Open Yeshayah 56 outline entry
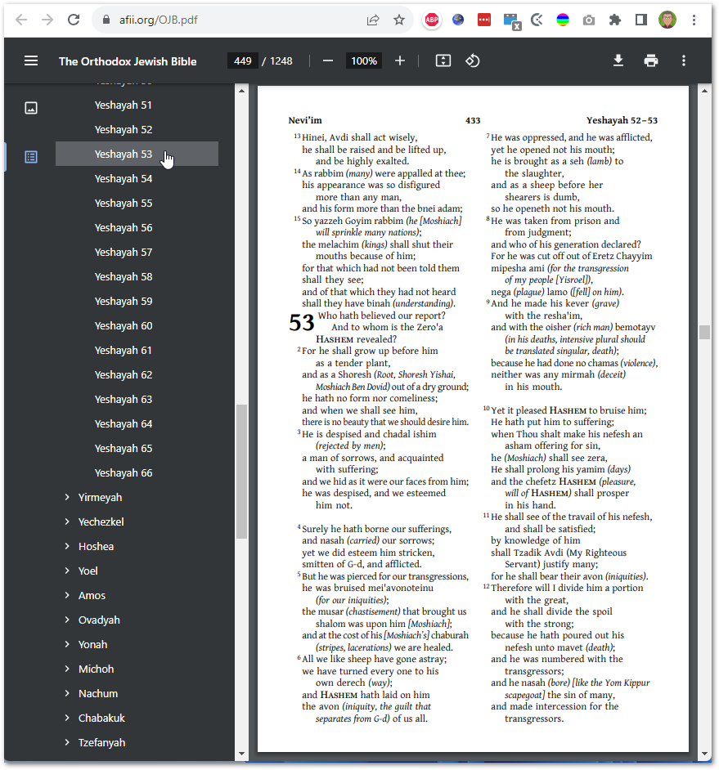 pyautogui.click(x=124, y=228)
